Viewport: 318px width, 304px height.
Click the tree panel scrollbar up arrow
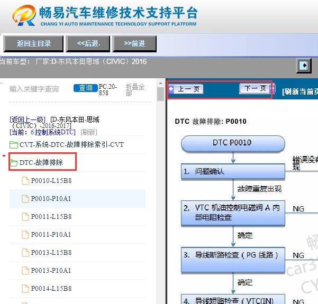point(160,83)
